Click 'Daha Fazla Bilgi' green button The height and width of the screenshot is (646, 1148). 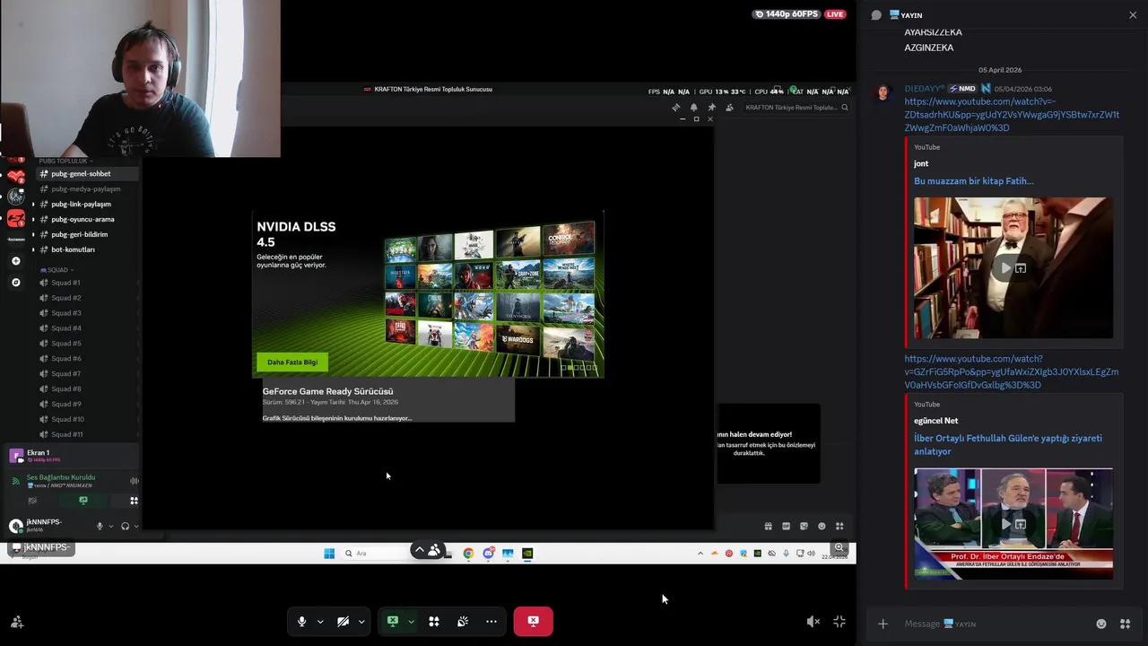click(292, 362)
